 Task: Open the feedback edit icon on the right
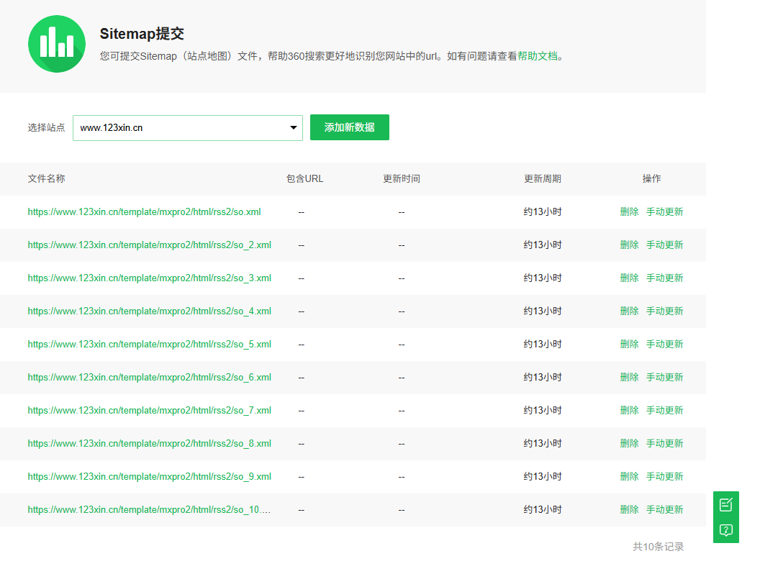(x=726, y=505)
